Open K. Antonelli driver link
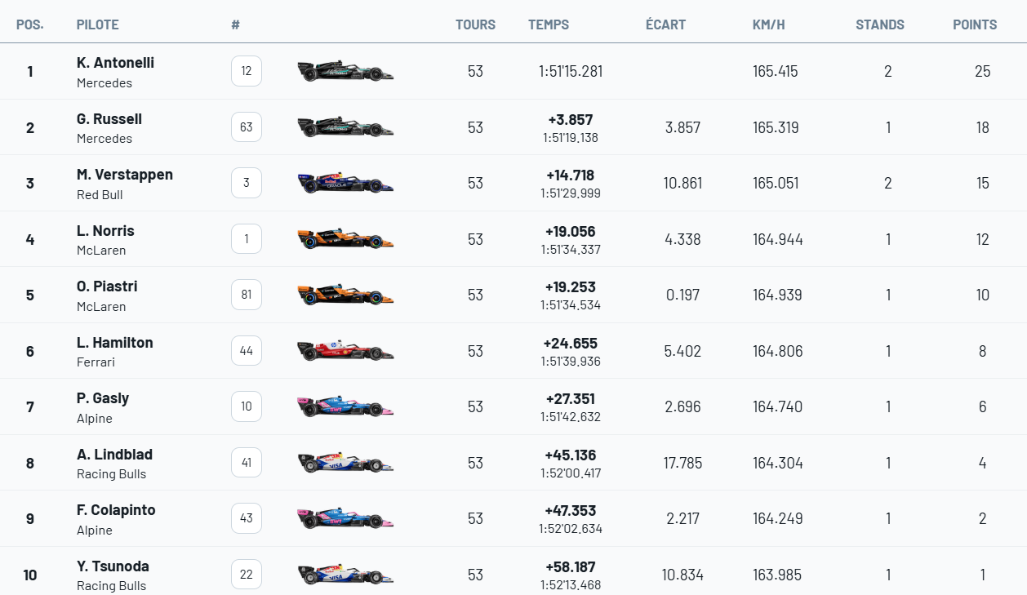 [115, 63]
